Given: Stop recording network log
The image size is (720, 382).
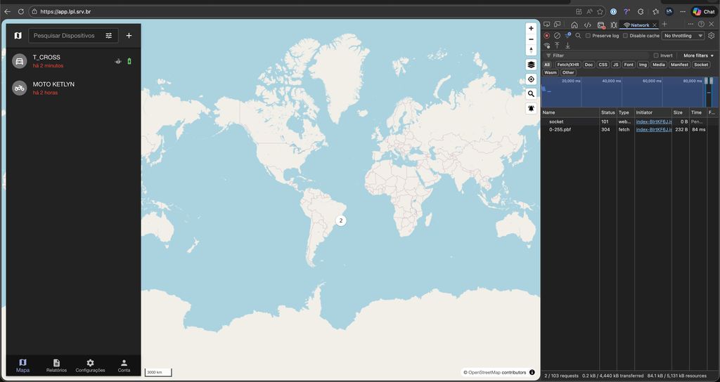Looking at the screenshot, I should (546, 35).
